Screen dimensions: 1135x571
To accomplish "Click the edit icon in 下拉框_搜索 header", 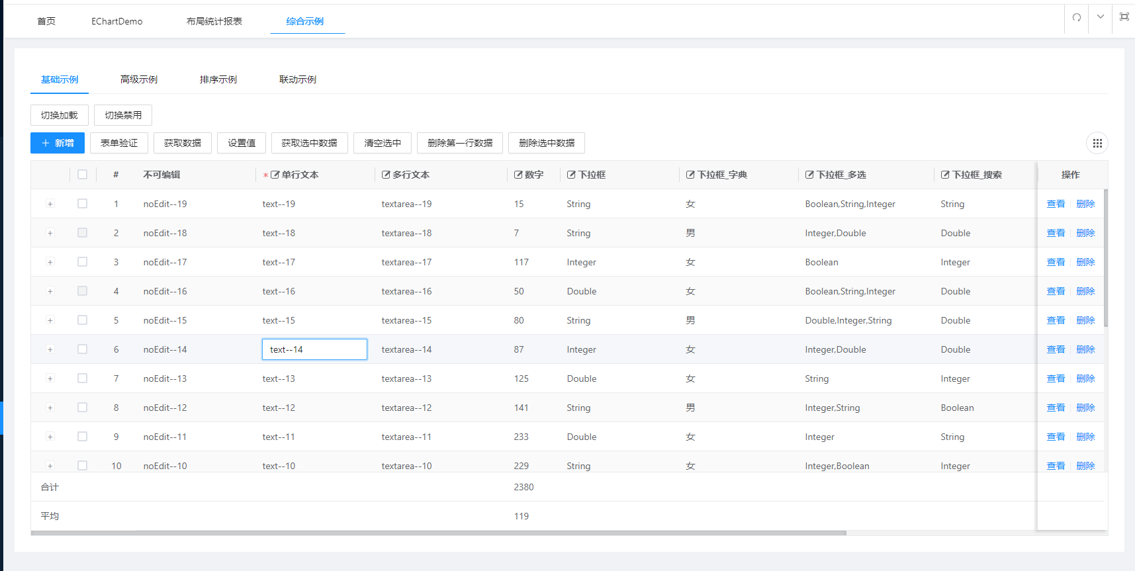I will [x=945, y=175].
